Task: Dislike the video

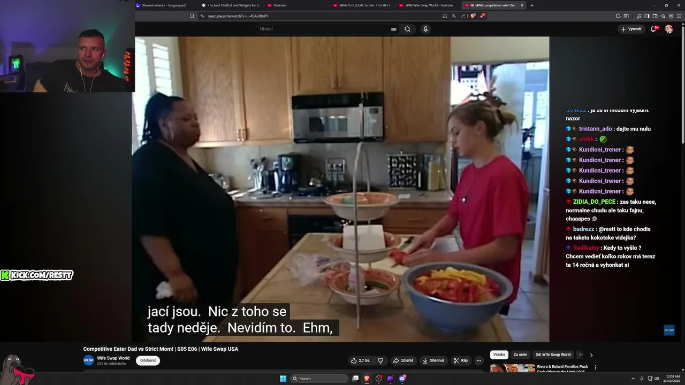Action: (x=380, y=360)
